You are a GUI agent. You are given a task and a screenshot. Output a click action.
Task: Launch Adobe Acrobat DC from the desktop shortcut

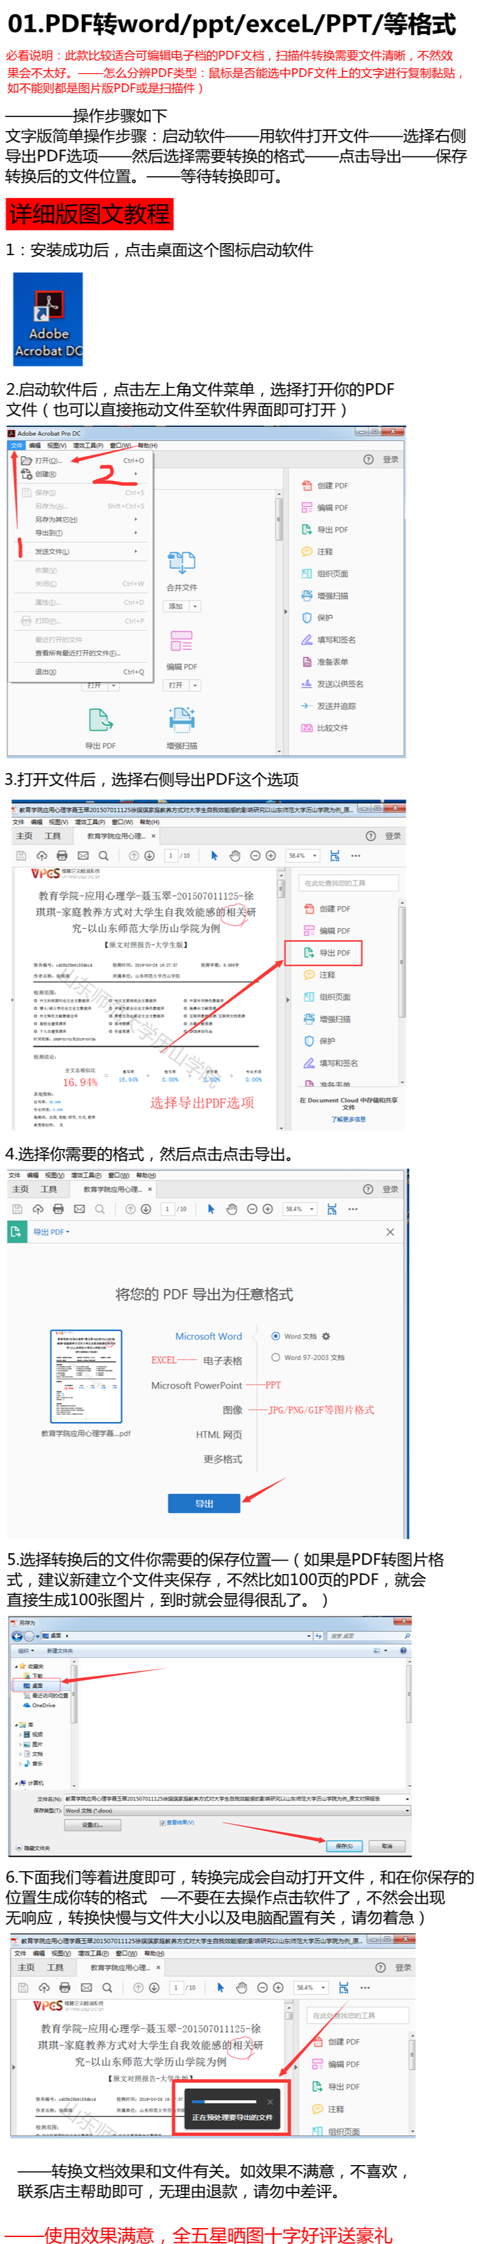point(48,319)
